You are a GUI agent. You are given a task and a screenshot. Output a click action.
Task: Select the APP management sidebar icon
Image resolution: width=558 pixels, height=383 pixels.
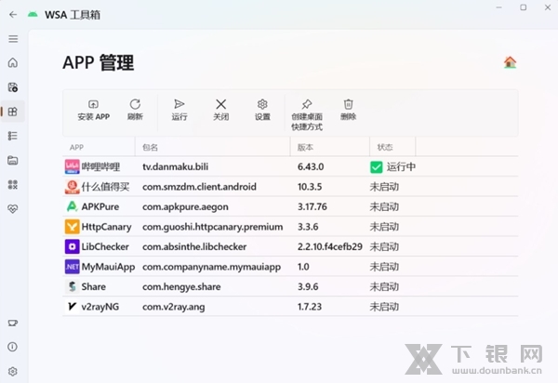[x=13, y=112]
